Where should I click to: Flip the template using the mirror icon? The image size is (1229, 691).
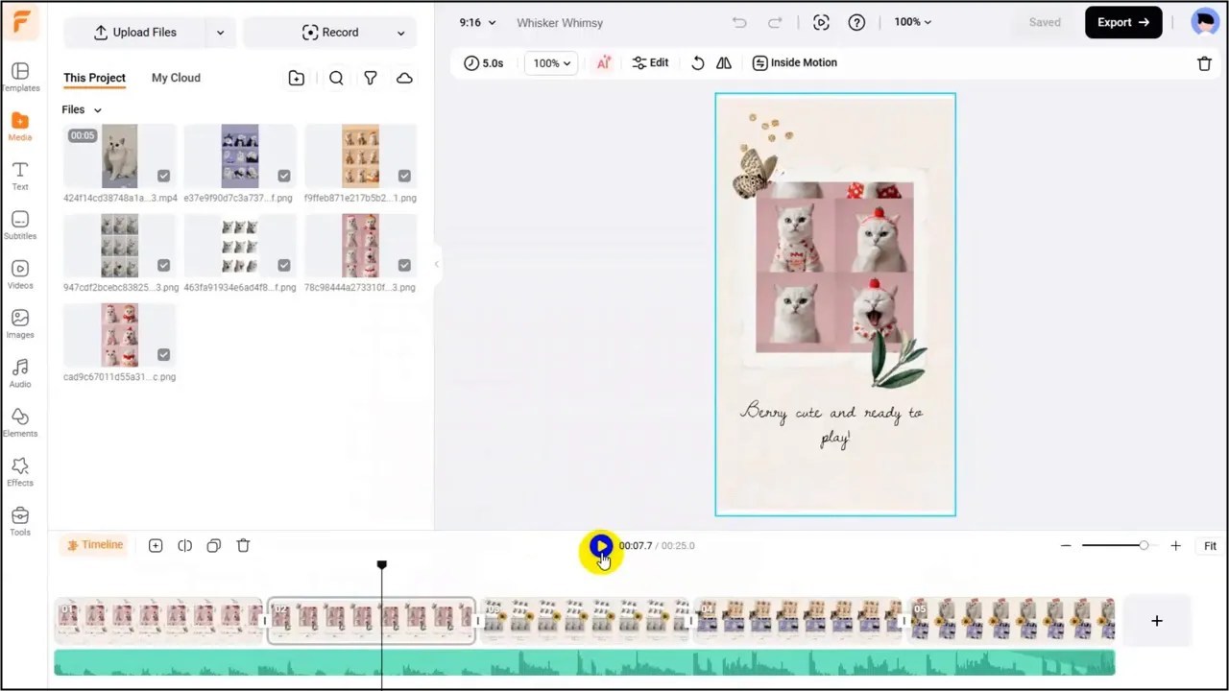tap(724, 62)
